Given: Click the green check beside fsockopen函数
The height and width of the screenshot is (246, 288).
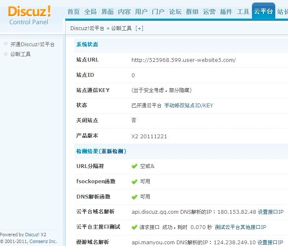Looking at the screenshot, I should [134, 182].
